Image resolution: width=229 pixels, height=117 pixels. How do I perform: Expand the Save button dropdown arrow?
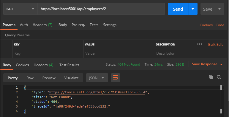219,9
